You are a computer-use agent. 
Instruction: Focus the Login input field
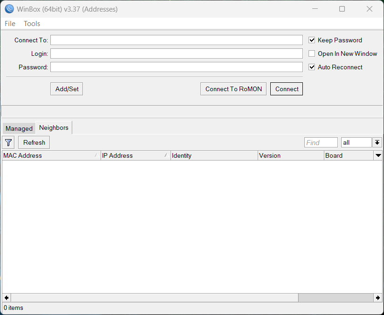click(177, 54)
